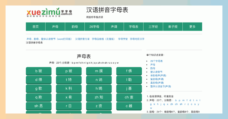Open the 汉语拼音方案 link

pyautogui.click(x=82, y=39)
